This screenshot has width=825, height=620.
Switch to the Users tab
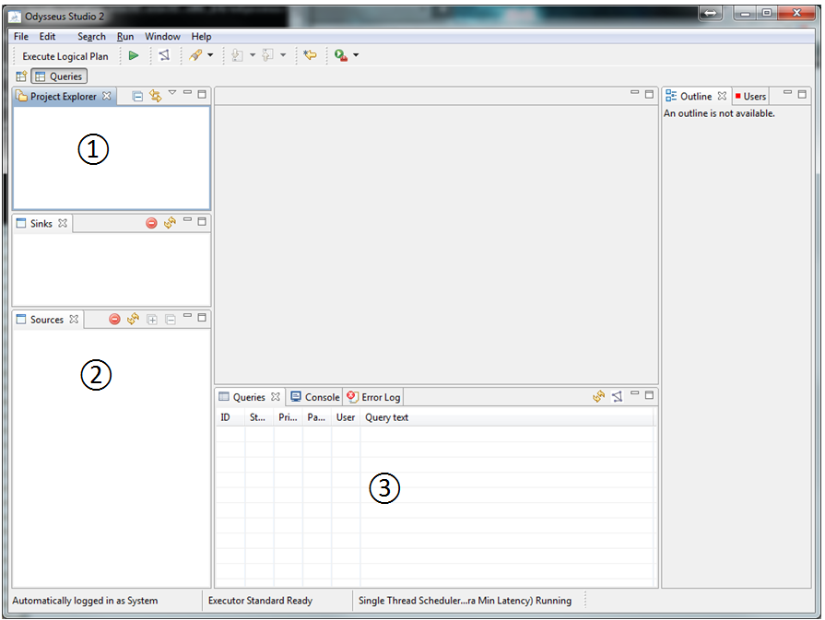(753, 97)
